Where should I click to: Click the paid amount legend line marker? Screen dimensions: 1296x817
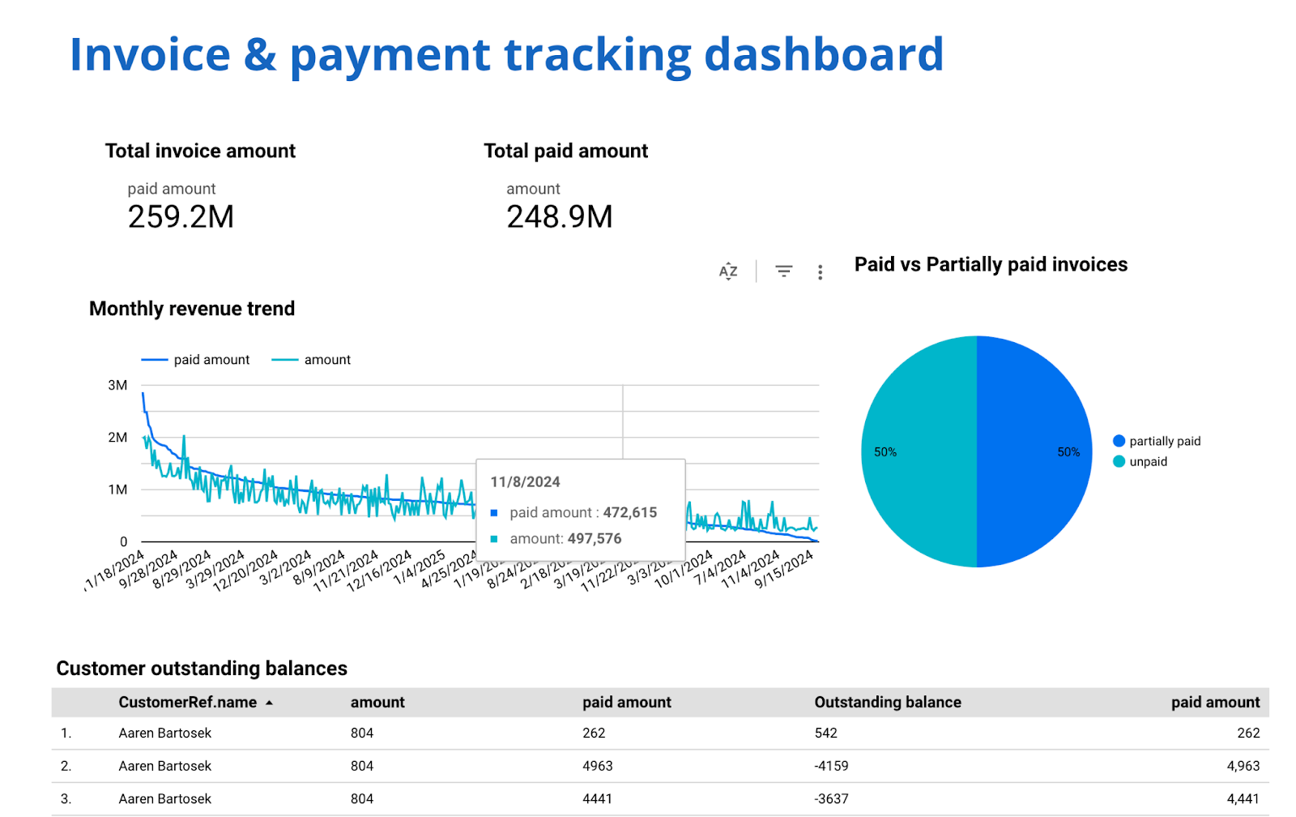pos(156,359)
